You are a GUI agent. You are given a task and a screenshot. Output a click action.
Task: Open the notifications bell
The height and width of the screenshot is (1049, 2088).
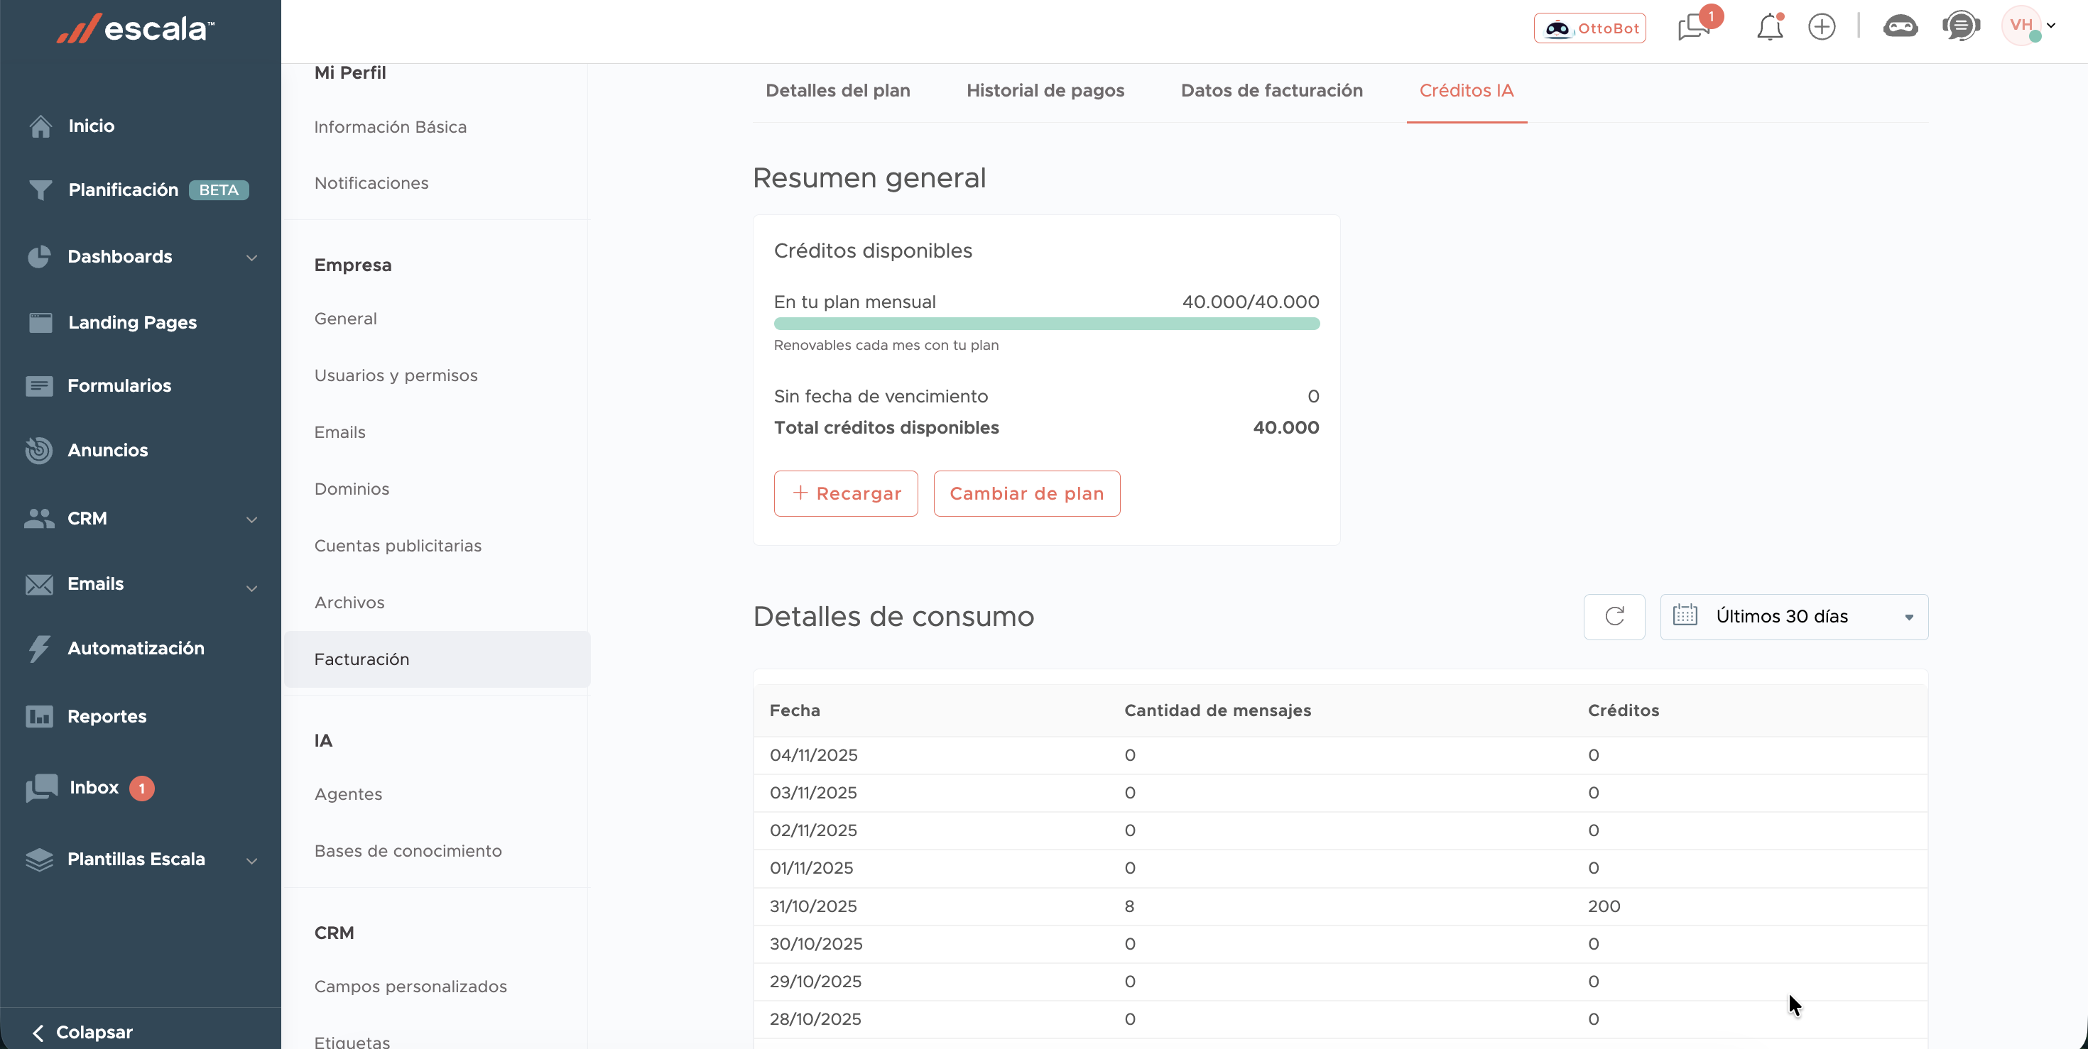click(1769, 28)
